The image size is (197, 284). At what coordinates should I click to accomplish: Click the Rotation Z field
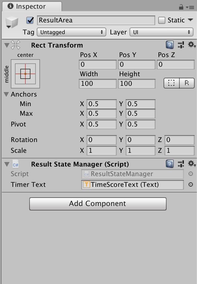179,140
